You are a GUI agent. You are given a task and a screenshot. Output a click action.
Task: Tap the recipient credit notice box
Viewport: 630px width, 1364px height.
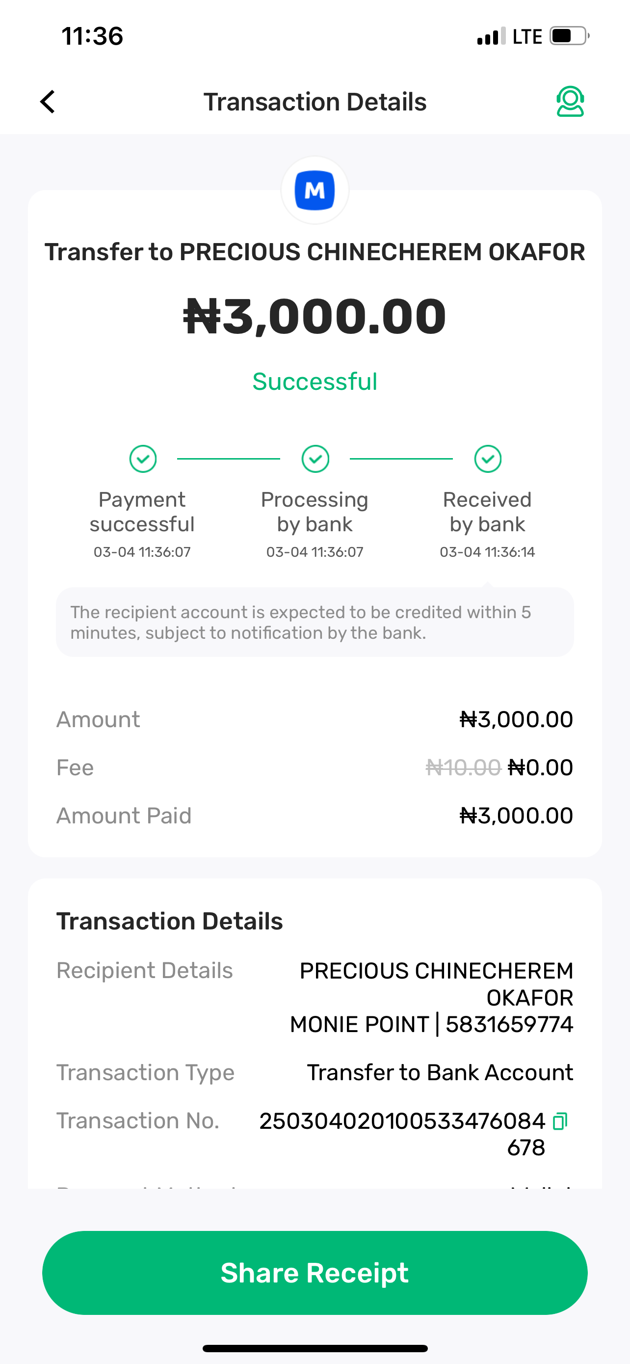coord(315,622)
